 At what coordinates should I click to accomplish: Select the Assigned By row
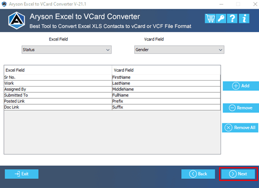(112, 89)
